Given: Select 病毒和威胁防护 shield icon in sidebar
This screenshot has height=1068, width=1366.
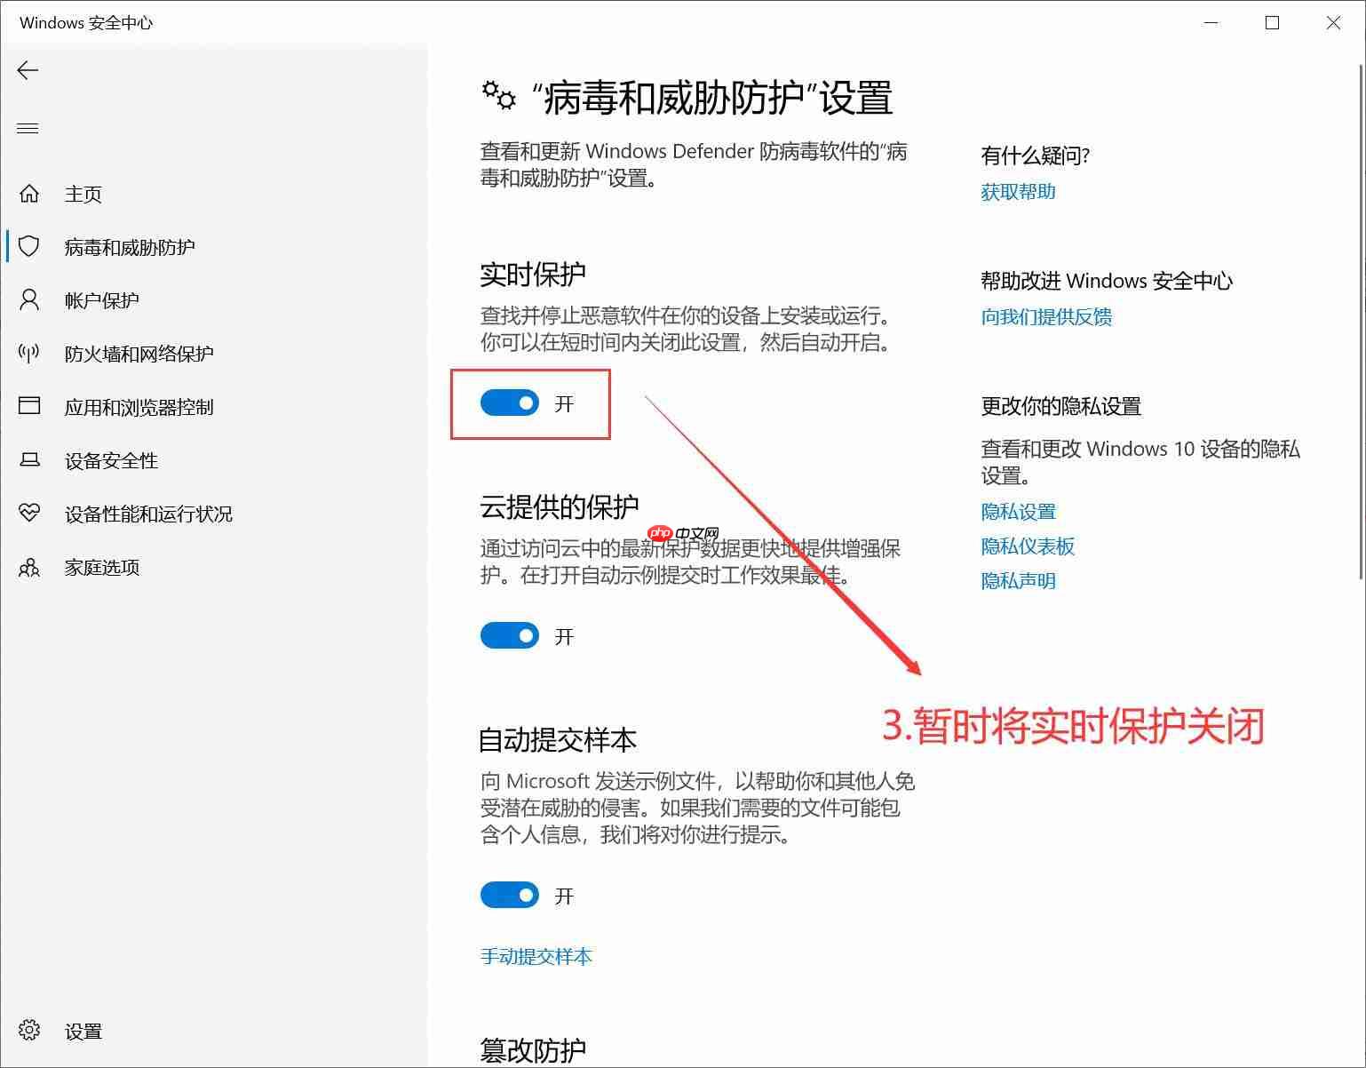Looking at the screenshot, I should (29, 247).
